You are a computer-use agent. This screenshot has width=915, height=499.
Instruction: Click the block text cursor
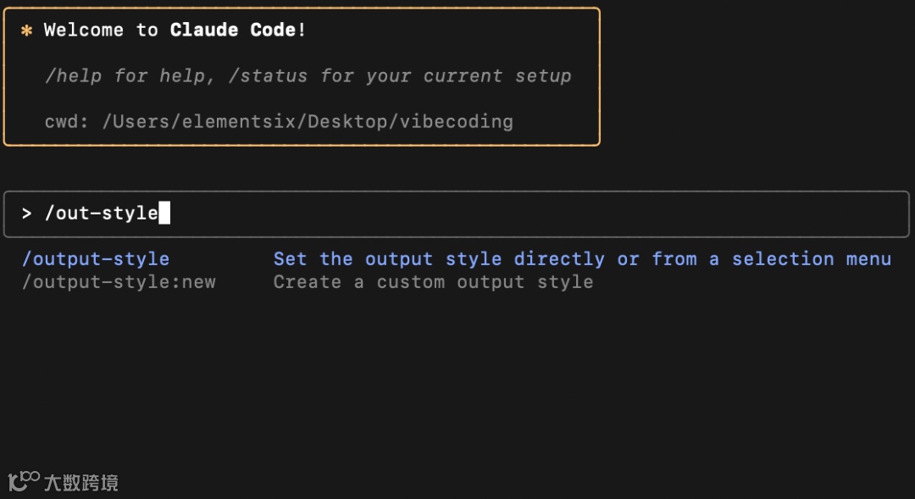(164, 213)
